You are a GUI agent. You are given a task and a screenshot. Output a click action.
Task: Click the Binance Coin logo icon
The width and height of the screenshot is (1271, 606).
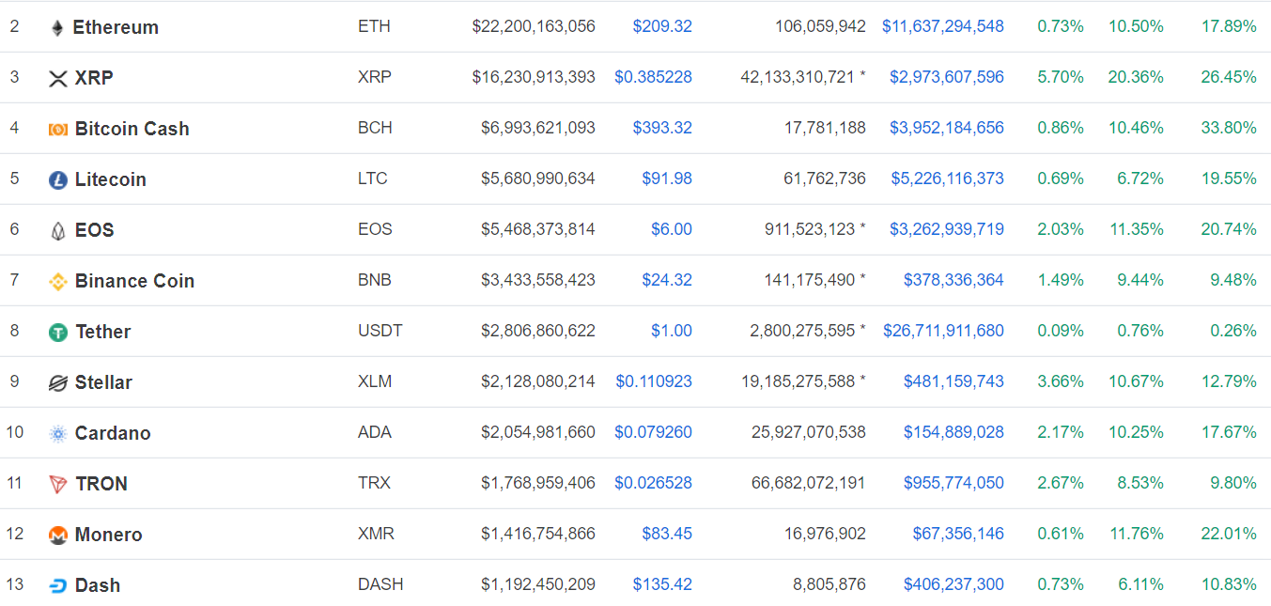[x=57, y=280]
